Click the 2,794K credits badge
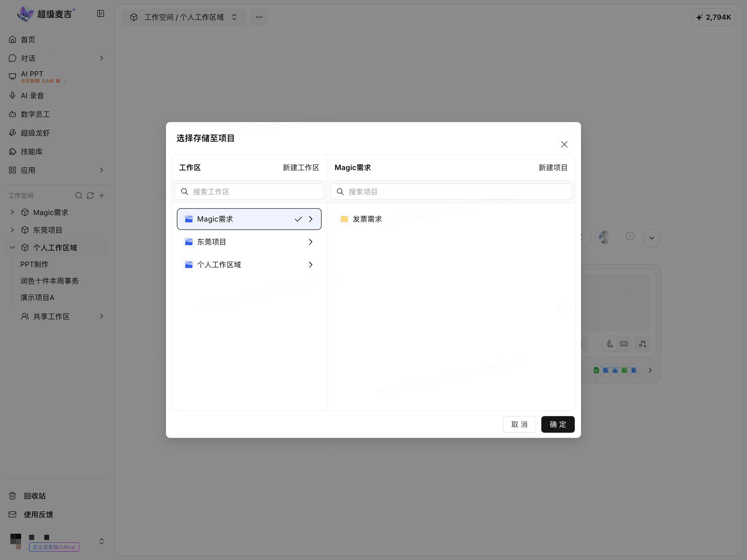 coord(713,17)
